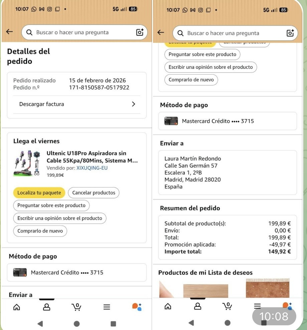Tap the Promoción aplicada value -49,97 €
The width and height of the screenshot is (307, 330).
pos(280,245)
